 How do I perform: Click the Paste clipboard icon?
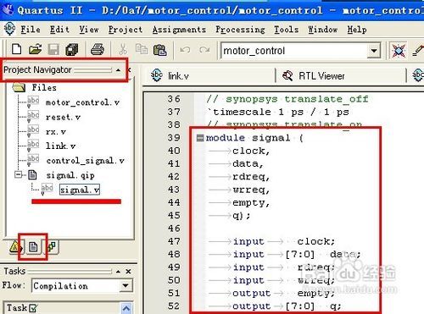pyautogui.click(x=159, y=50)
